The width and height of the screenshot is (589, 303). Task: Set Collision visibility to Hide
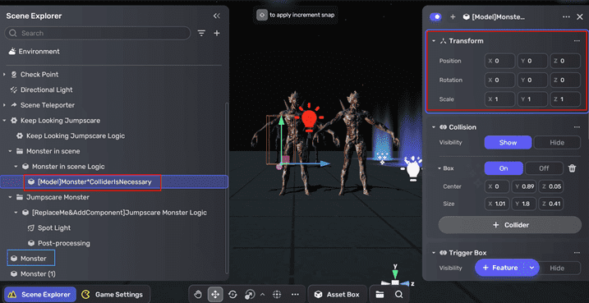click(557, 143)
